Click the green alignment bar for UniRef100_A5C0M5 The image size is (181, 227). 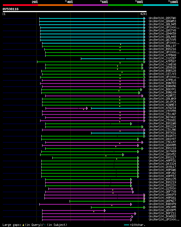(x=118, y=208)
